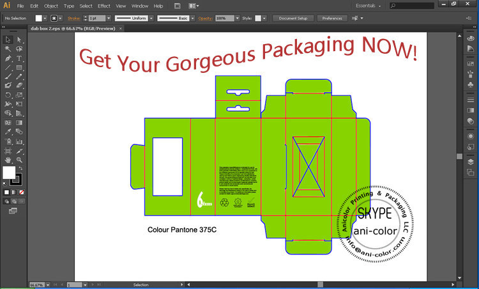Enable Draw Normal mode
Viewport: 479px width, 289px height.
click(x=7, y=201)
